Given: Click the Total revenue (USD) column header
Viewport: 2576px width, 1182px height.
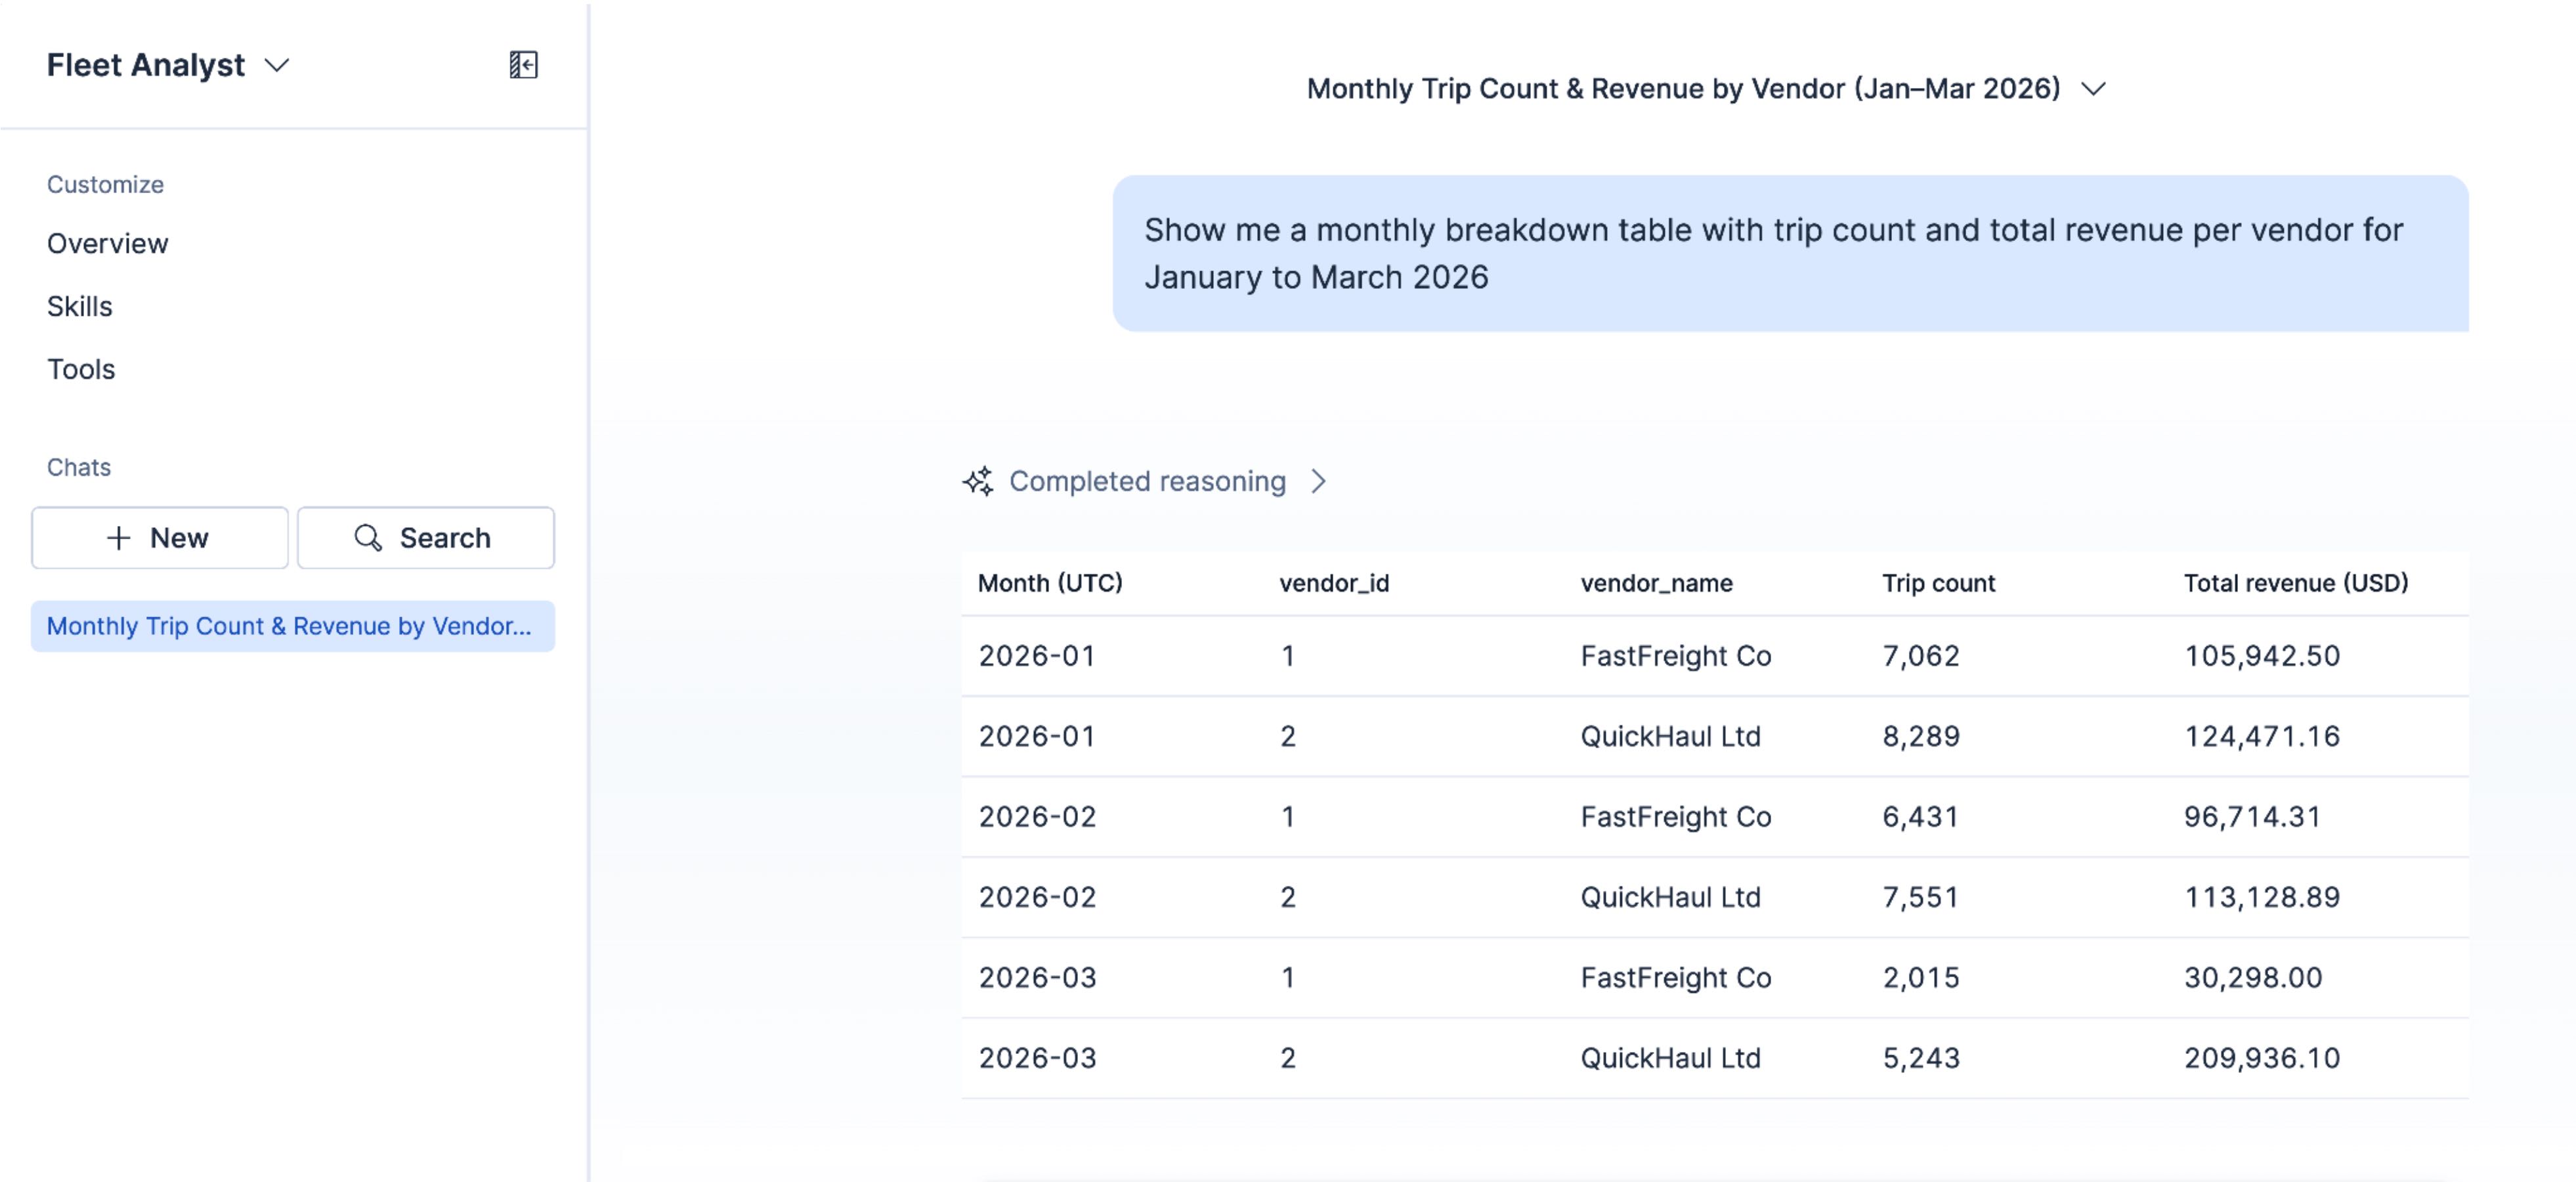Looking at the screenshot, I should click(x=2295, y=583).
